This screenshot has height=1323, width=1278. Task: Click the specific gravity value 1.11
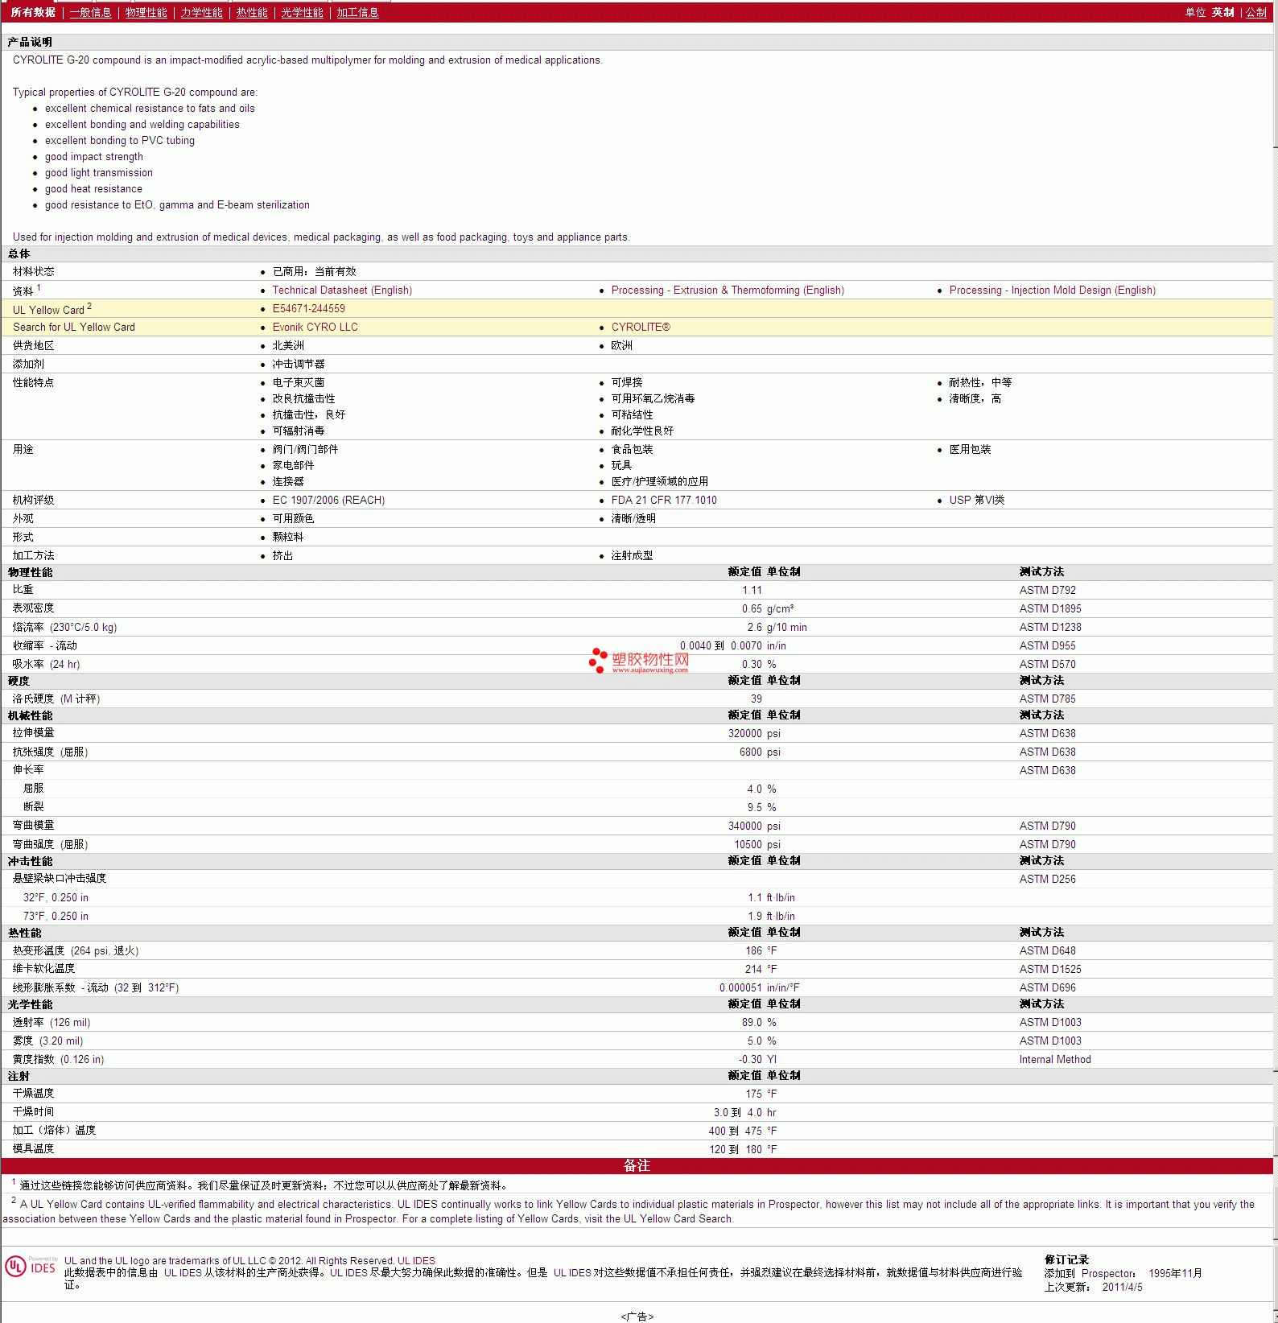tap(752, 590)
